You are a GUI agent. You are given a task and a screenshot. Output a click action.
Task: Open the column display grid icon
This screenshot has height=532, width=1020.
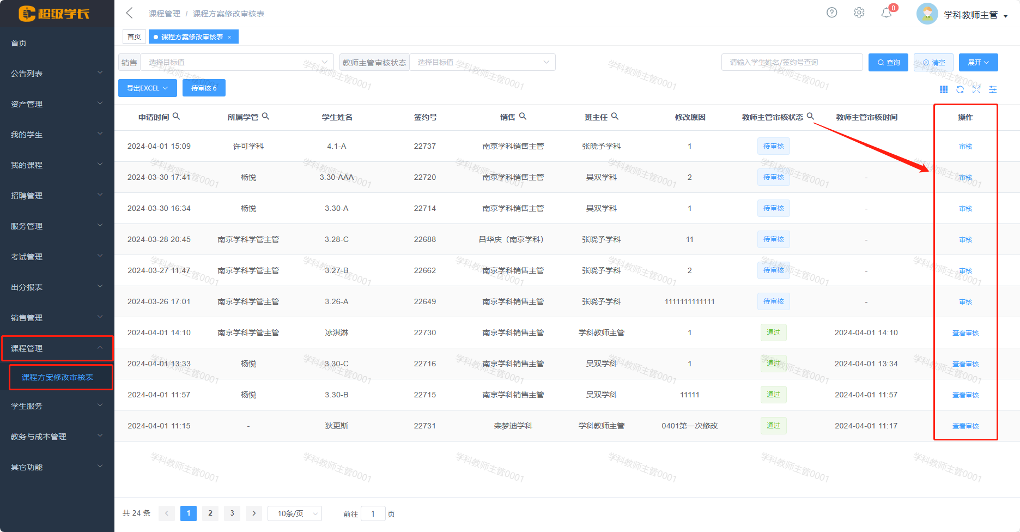(x=944, y=89)
